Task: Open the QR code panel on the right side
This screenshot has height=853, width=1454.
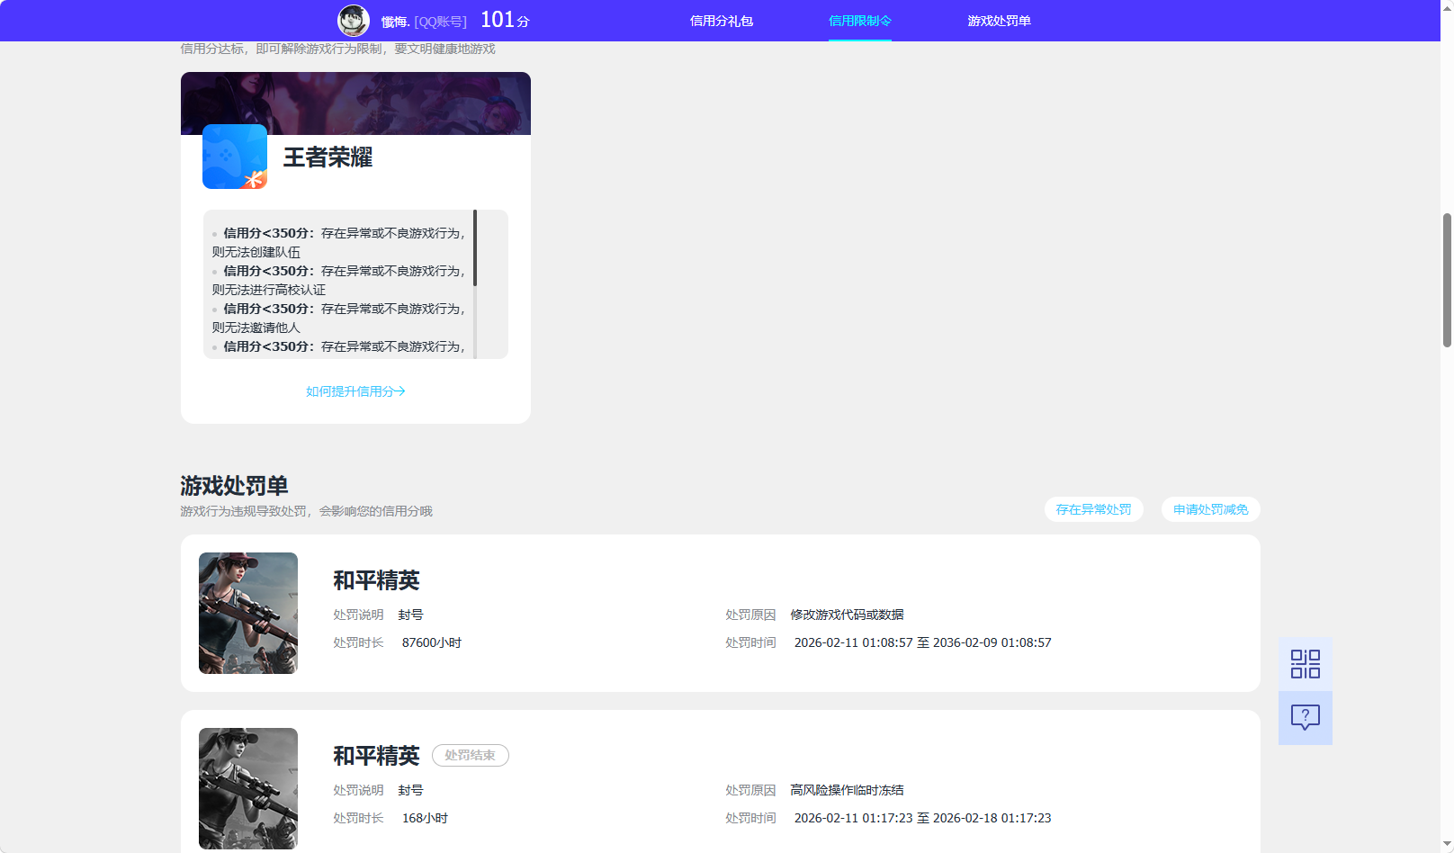Action: (x=1305, y=663)
